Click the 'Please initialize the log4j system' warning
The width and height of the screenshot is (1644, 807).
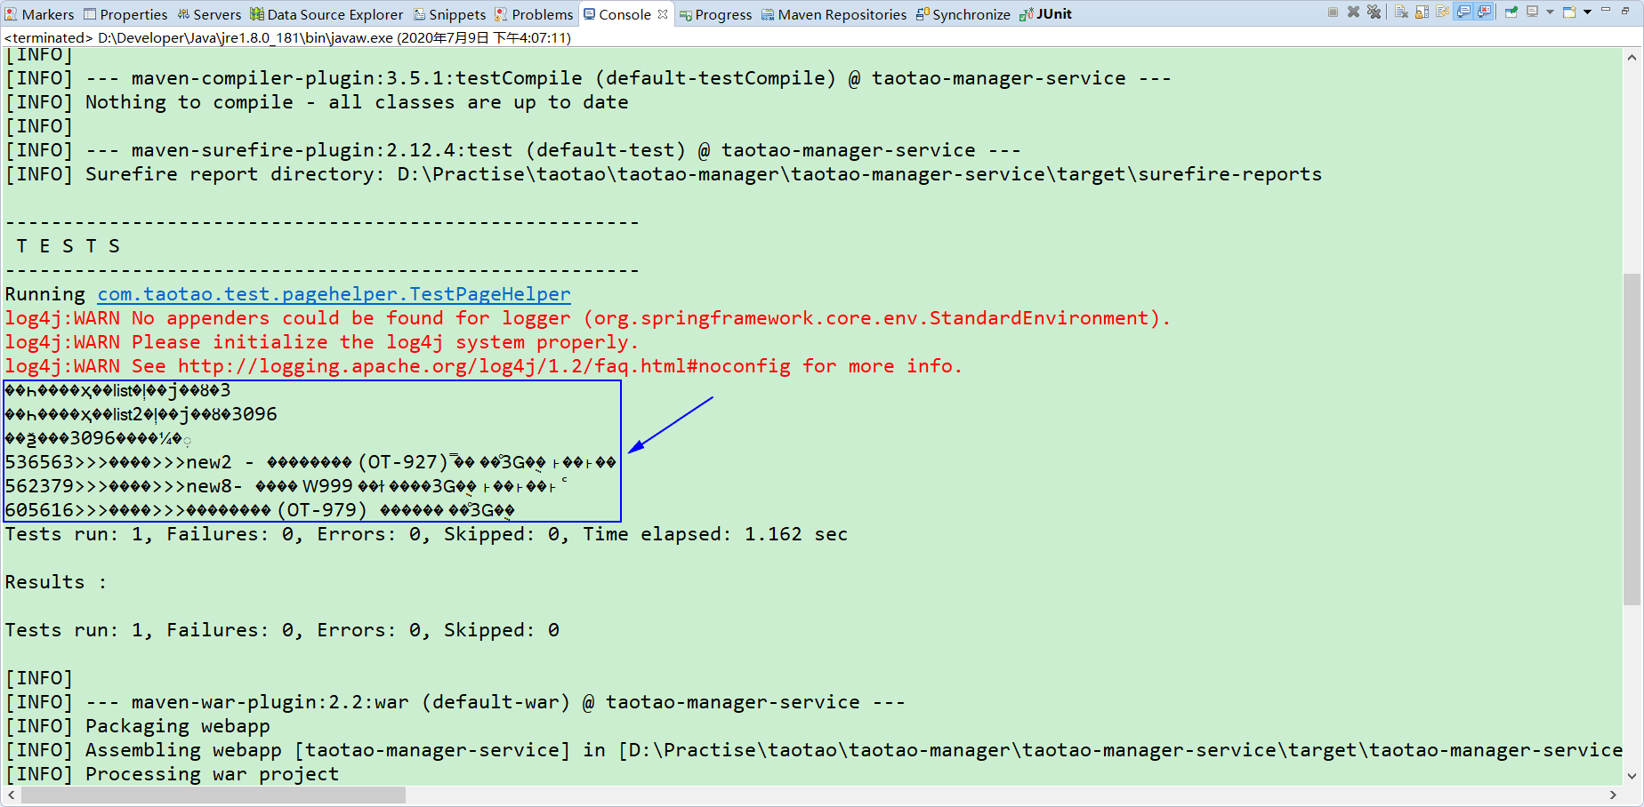(x=322, y=342)
